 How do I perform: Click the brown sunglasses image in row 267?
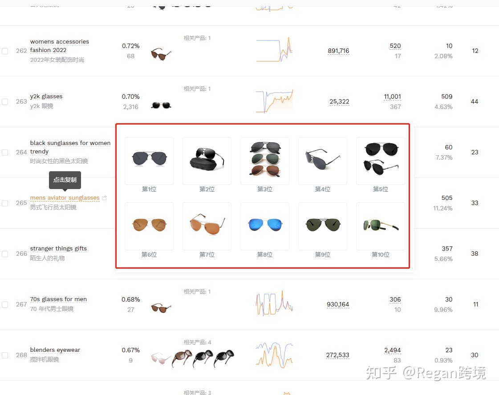click(161, 308)
